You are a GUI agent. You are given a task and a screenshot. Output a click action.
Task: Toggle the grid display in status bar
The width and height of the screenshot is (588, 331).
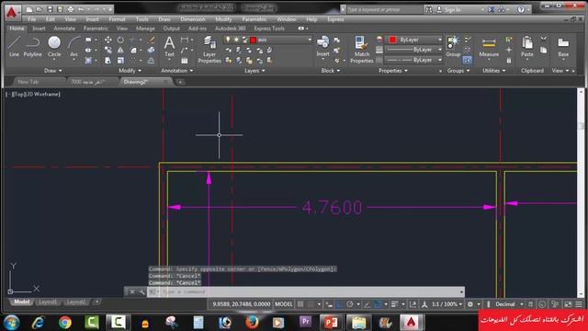point(300,304)
